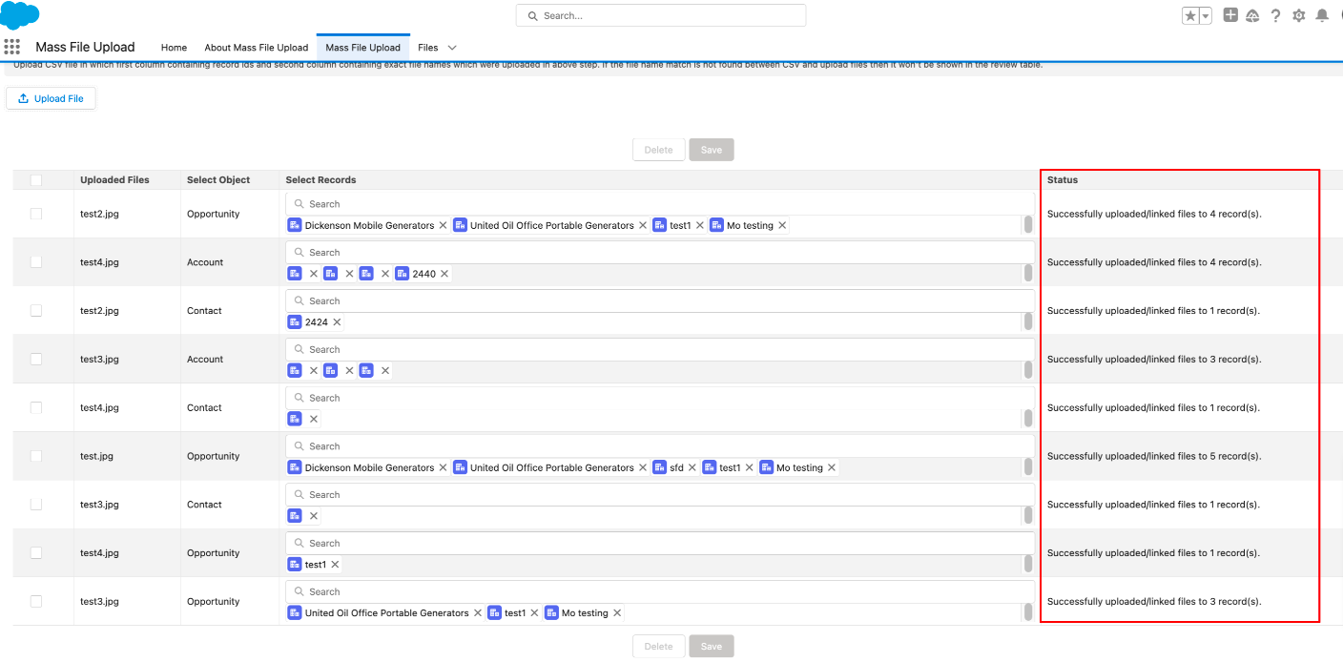Add this page to favorites star
The height and width of the screenshot is (662, 1343).
click(1190, 15)
